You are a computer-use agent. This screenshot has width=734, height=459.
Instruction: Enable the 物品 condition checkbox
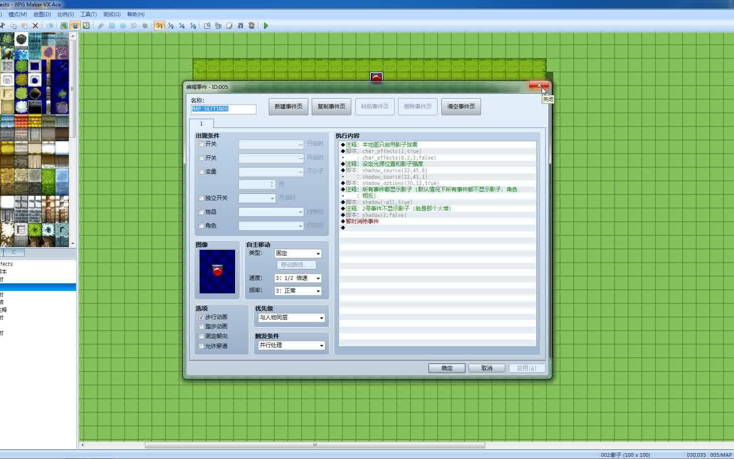point(201,212)
